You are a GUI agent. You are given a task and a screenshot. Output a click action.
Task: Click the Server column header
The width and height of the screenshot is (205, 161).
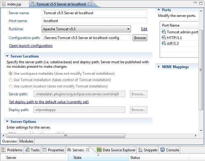[x=34, y=157]
